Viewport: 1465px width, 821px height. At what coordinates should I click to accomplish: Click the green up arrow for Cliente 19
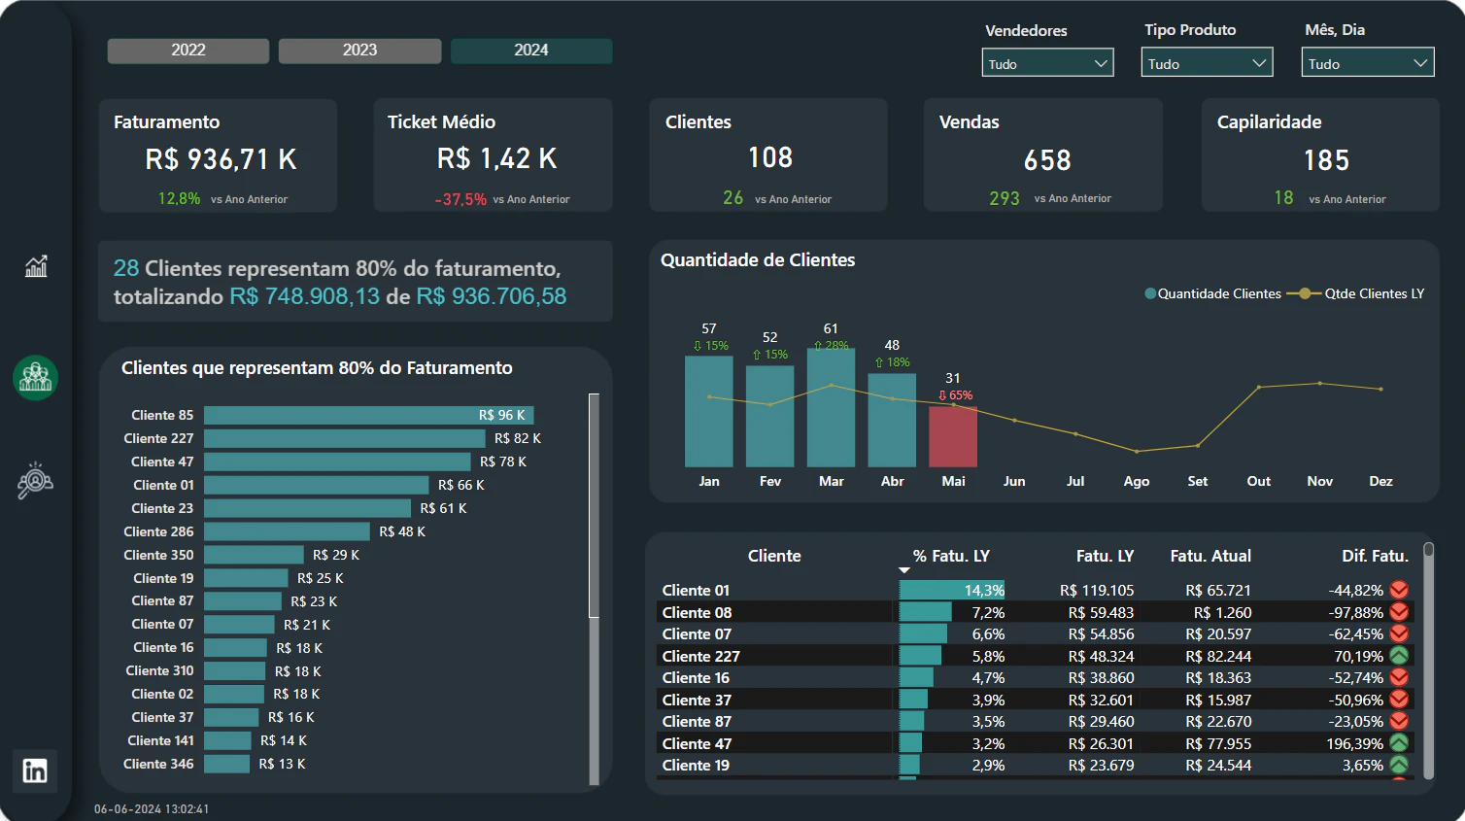[x=1399, y=765]
